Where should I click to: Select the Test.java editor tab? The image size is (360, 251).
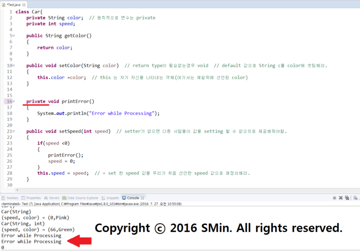[x=13, y=4]
